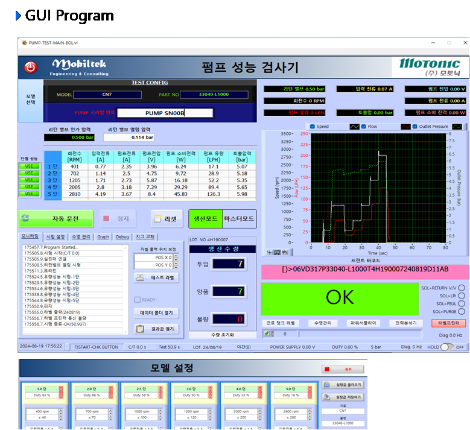This screenshot has width=470, height=430.
Task: Open the 모니터링 tab
Action: (30, 236)
